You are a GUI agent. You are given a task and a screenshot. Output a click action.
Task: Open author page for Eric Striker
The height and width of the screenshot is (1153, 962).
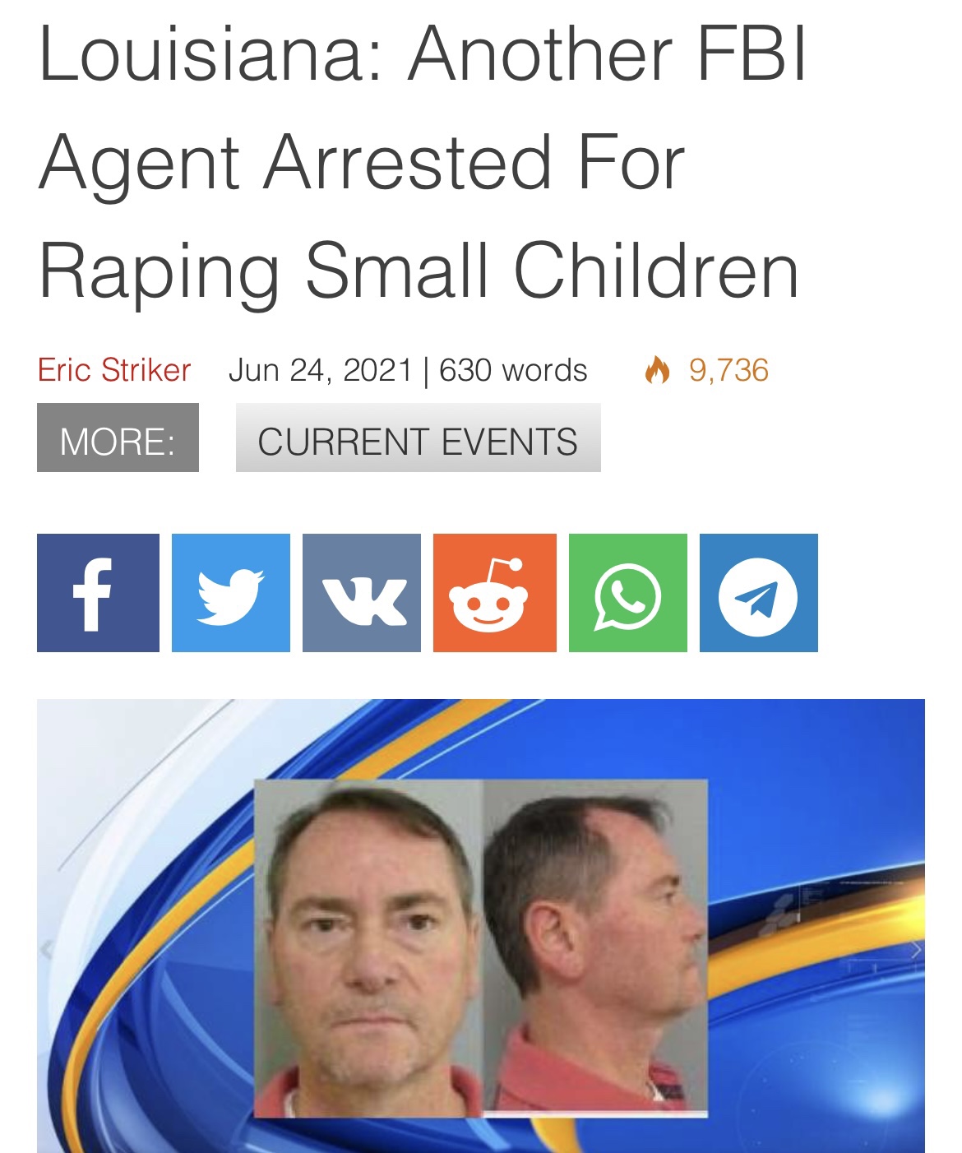[114, 370]
